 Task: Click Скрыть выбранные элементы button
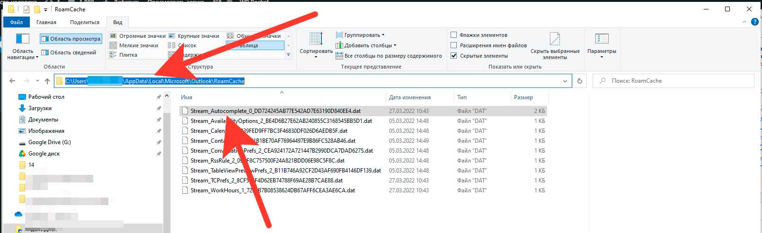(x=555, y=46)
